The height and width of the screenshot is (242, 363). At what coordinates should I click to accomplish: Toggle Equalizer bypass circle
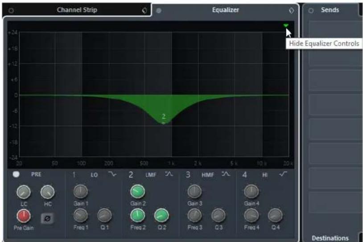[x=159, y=10]
